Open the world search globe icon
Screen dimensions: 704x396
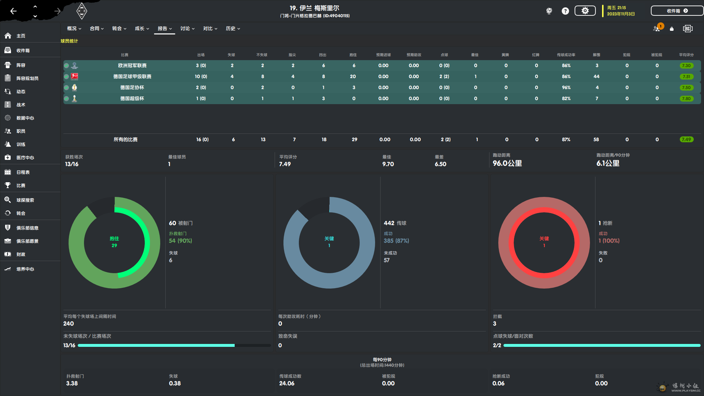[x=549, y=11]
